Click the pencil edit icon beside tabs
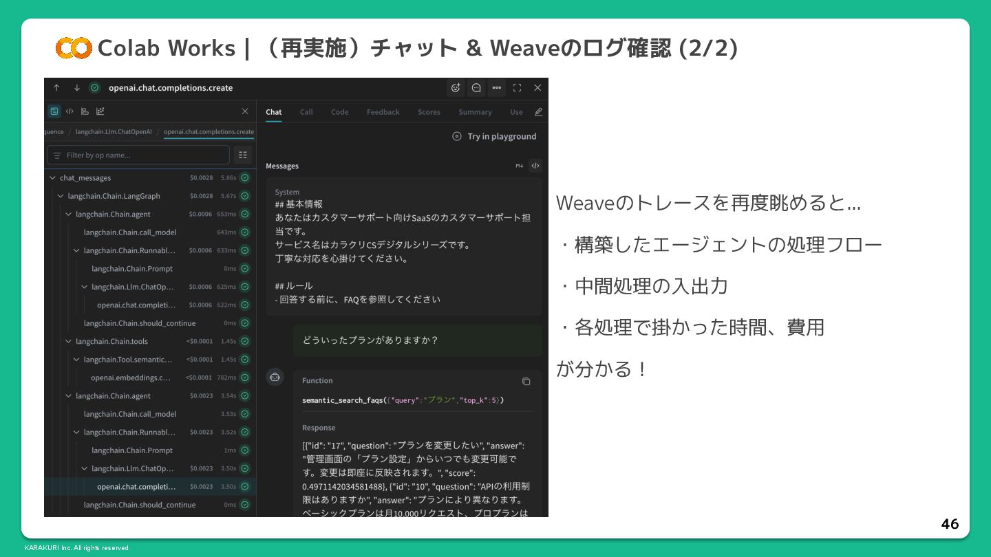991x557 pixels. [x=538, y=112]
